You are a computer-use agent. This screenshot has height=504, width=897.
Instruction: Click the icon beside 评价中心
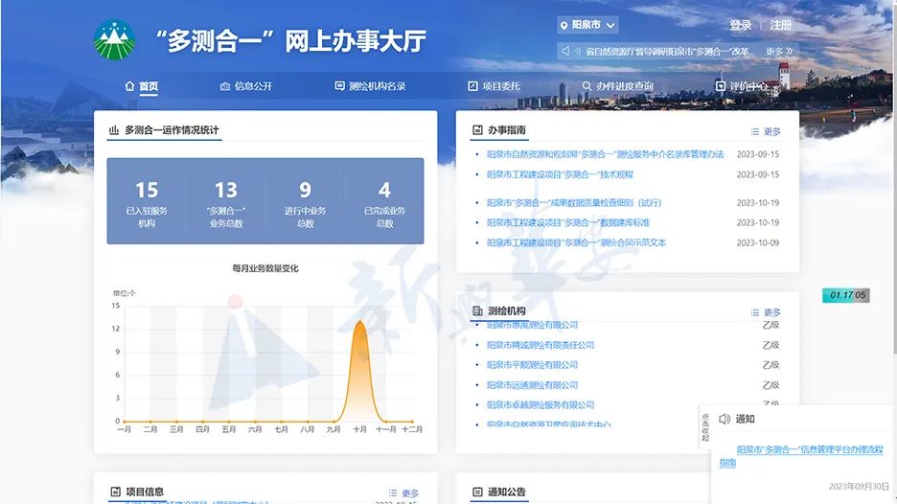721,86
